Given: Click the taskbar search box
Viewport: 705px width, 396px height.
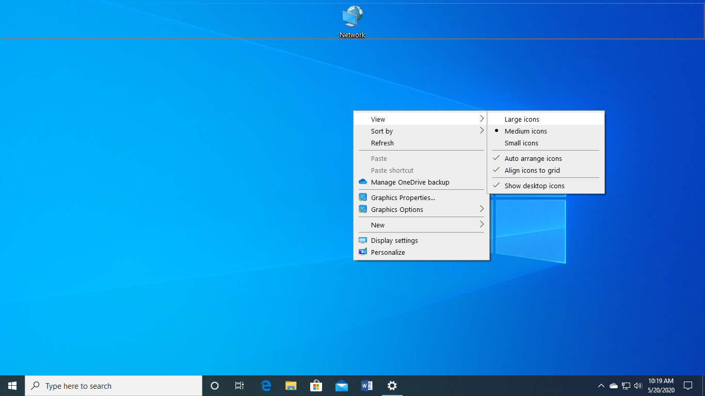Looking at the screenshot, I should 114,386.
